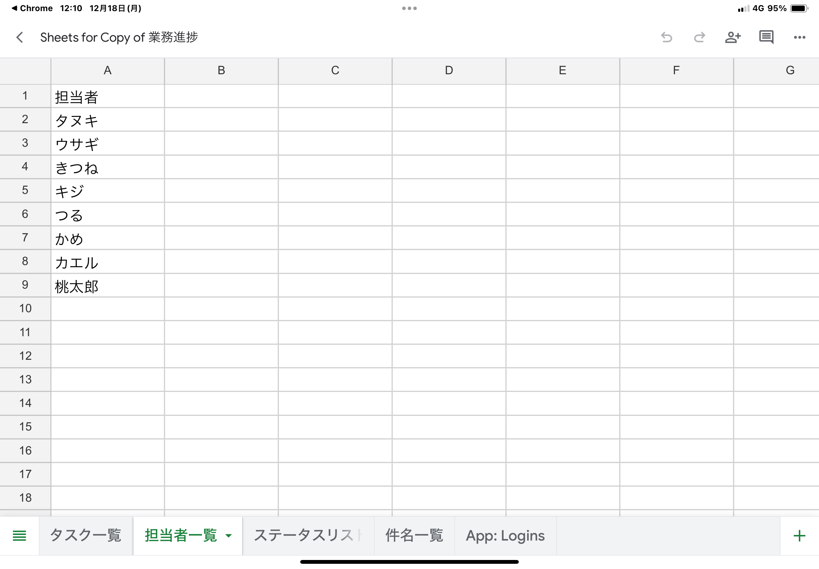
Task: Select column A header
Action: pyautogui.click(x=107, y=70)
